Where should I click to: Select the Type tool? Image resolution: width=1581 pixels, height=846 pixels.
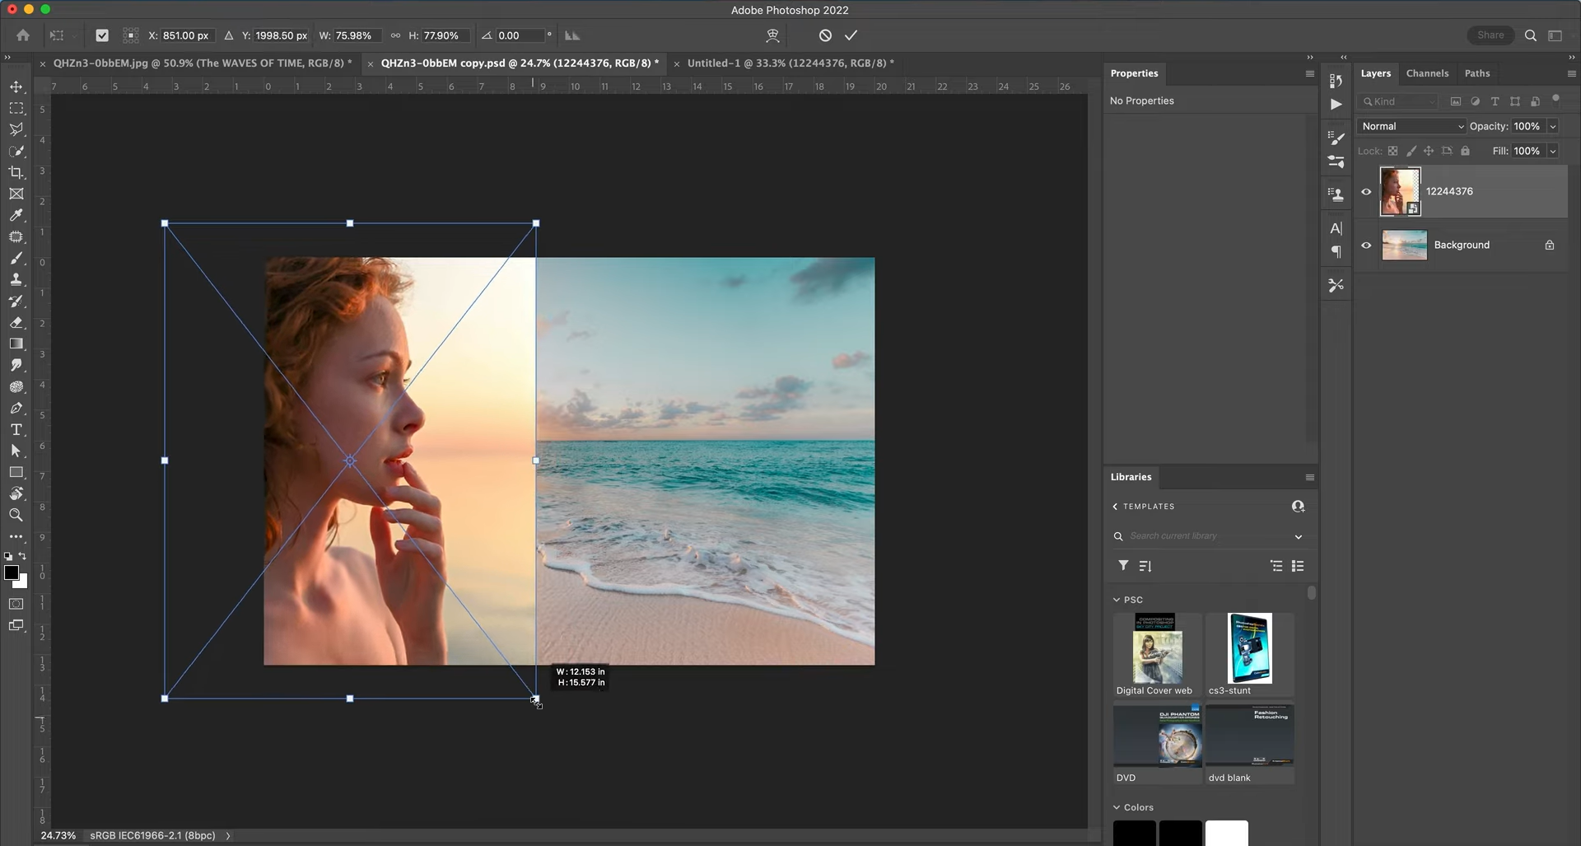(16, 429)
